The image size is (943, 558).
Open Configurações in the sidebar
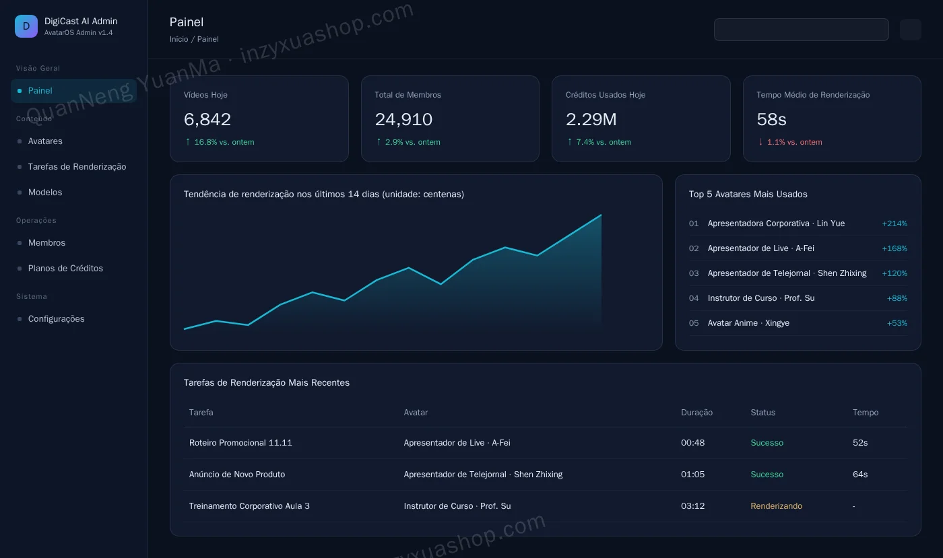coord(73,319)
